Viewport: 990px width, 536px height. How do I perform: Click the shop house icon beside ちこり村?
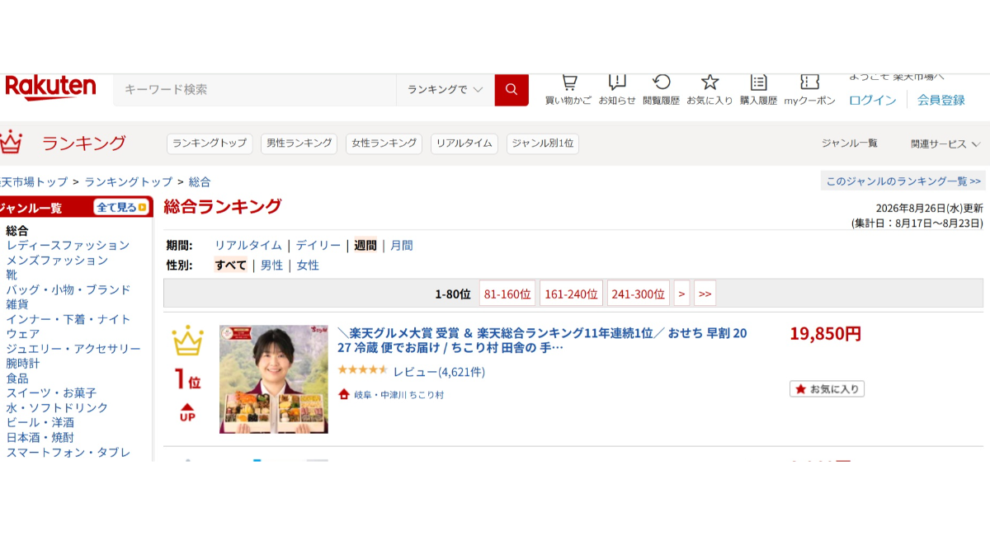(345, 395)
